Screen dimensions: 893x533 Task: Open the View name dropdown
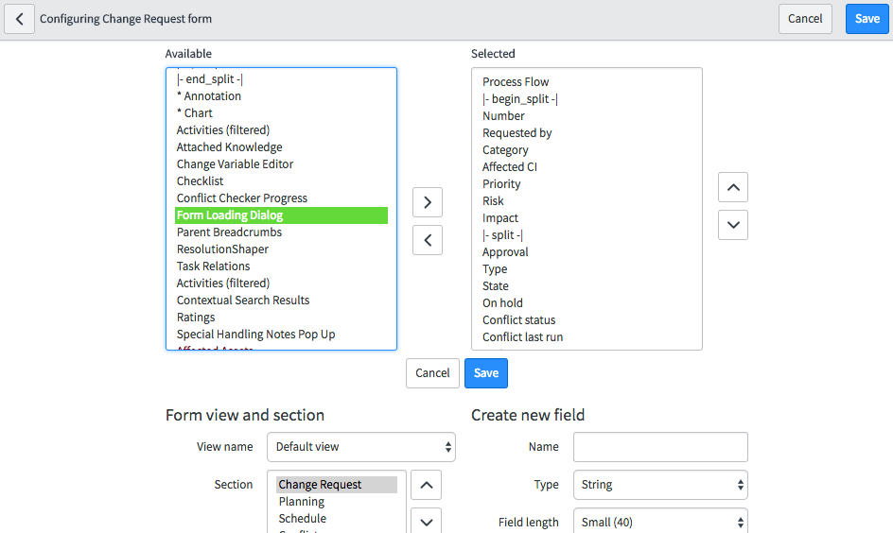click(x=361, y=447)
